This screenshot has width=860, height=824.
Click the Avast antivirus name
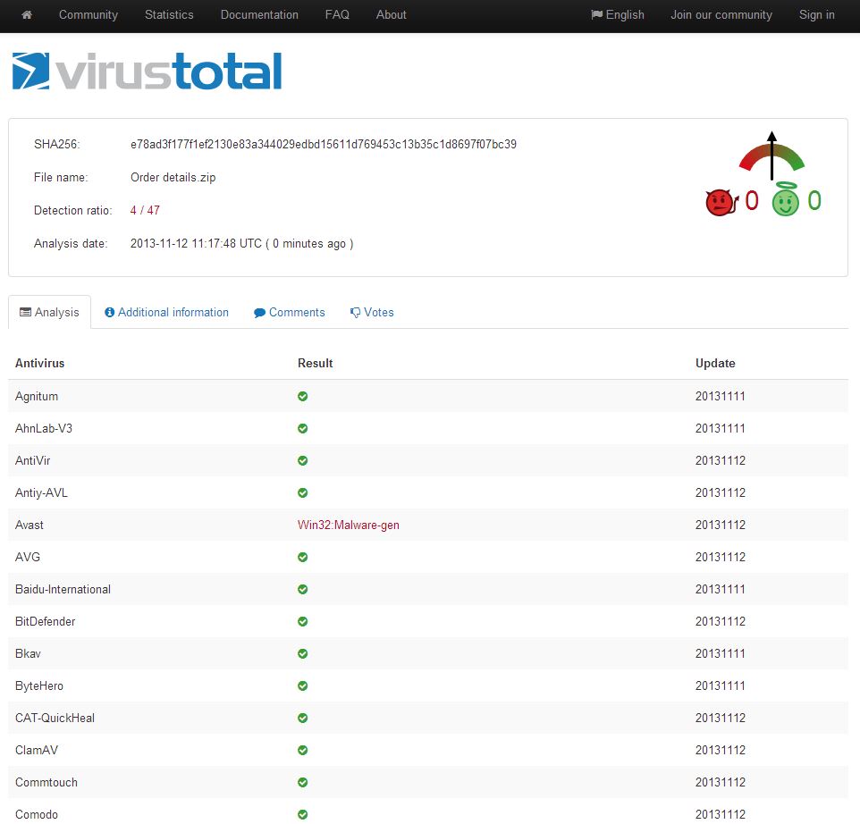tap(30, 525)
